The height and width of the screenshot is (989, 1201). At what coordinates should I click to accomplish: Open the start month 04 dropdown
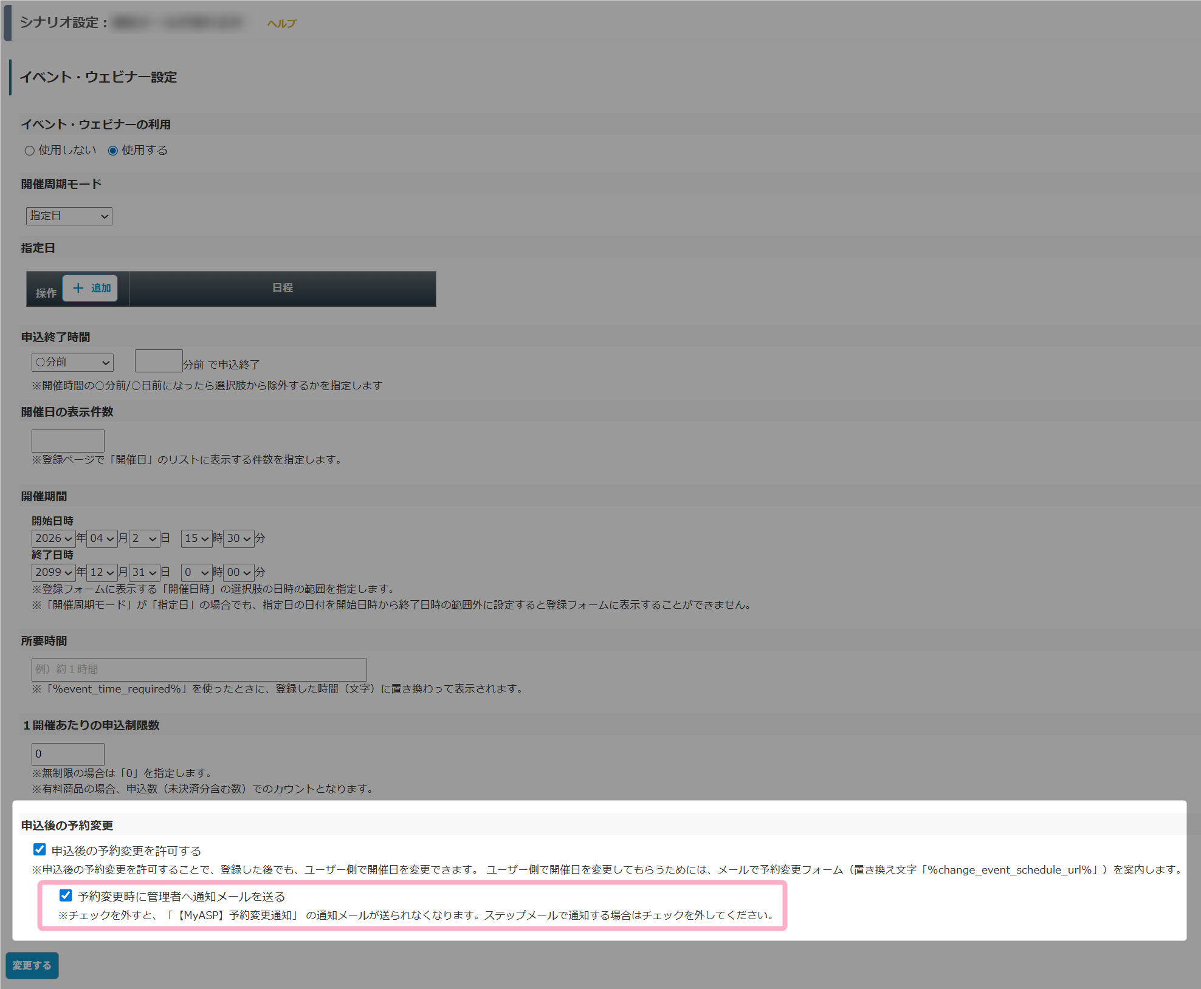coord(102,538)
